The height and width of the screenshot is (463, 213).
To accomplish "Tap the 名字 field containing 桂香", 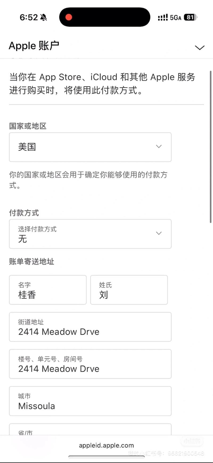I will click(48, 290).
